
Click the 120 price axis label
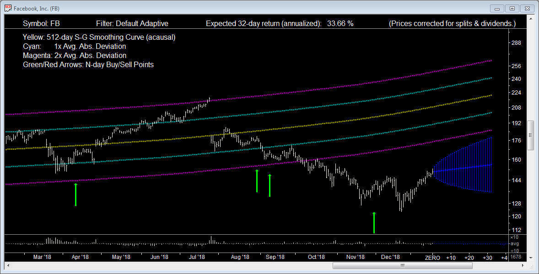[516, 216]
